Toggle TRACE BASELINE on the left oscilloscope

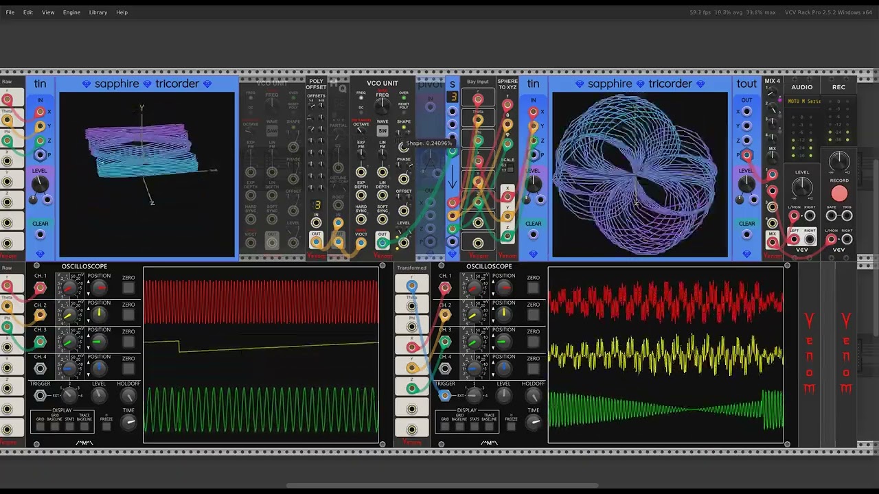[x=84, y=426]
